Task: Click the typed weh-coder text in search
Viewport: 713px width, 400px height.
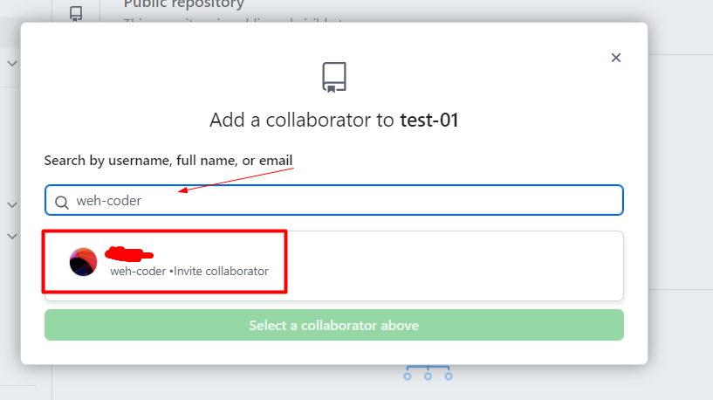Action: click(x=109, y=201)
